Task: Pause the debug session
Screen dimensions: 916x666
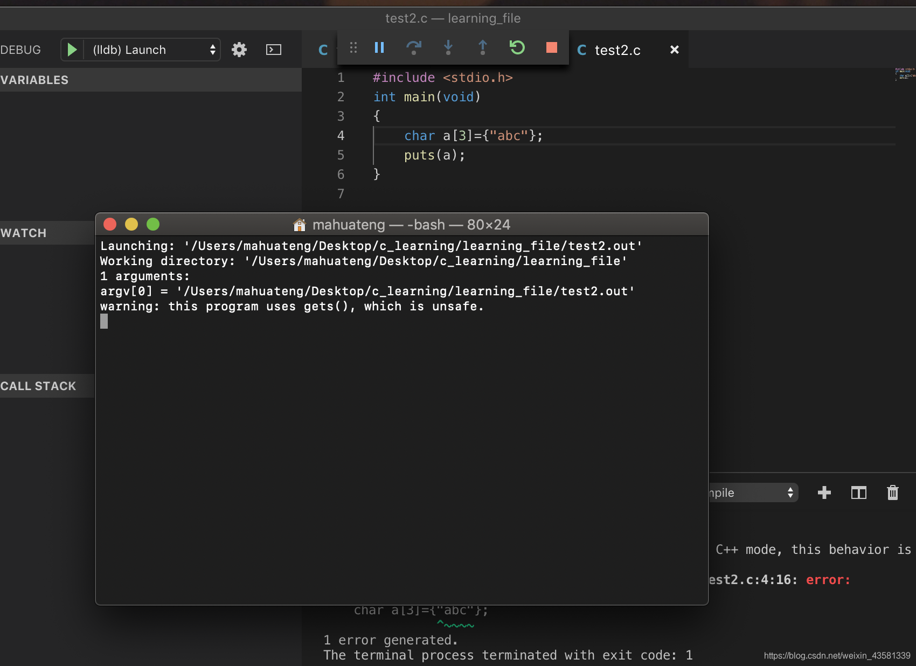Action: 379,48
